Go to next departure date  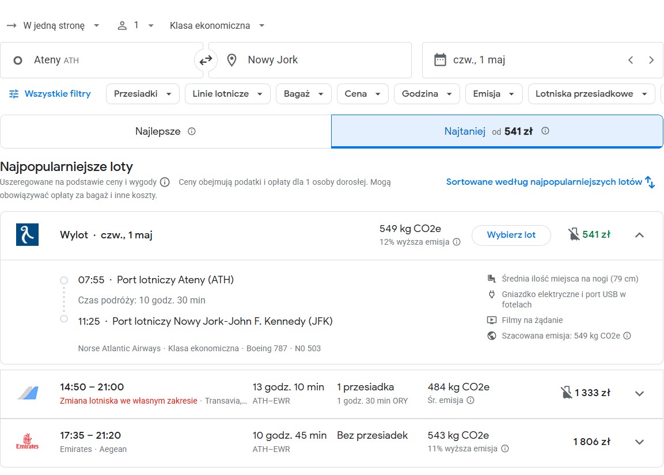[x=651, y=60]
